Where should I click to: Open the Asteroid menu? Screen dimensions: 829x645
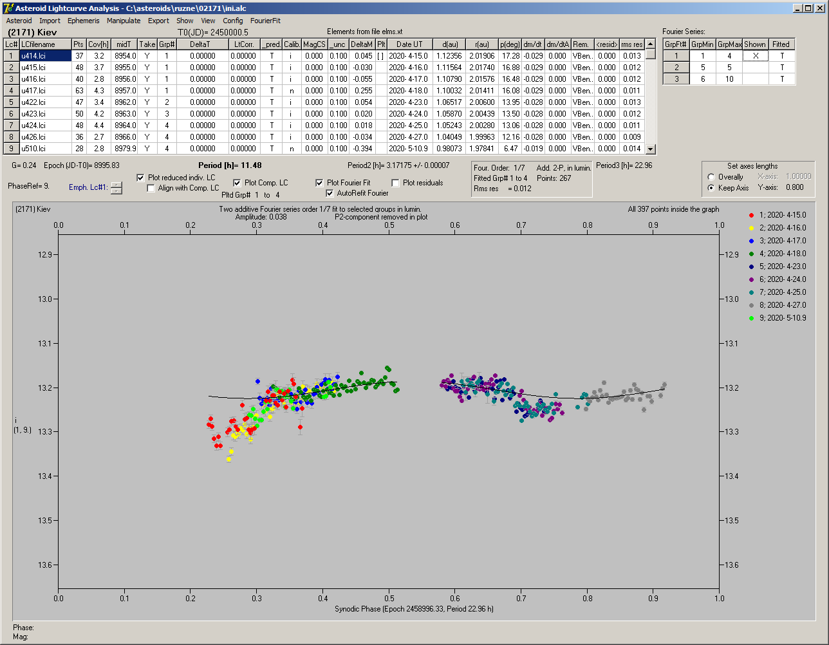[19, 21]
